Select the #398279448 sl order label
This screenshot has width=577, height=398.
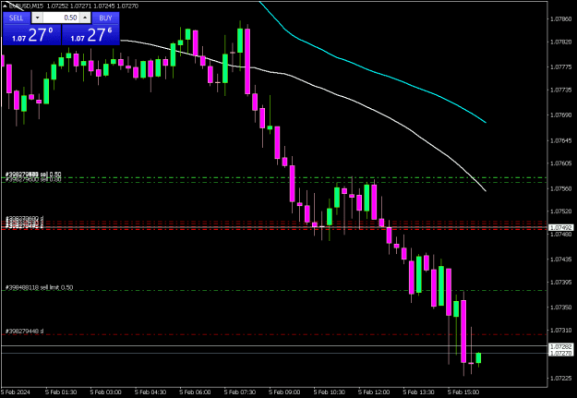(x=25, y=332)
